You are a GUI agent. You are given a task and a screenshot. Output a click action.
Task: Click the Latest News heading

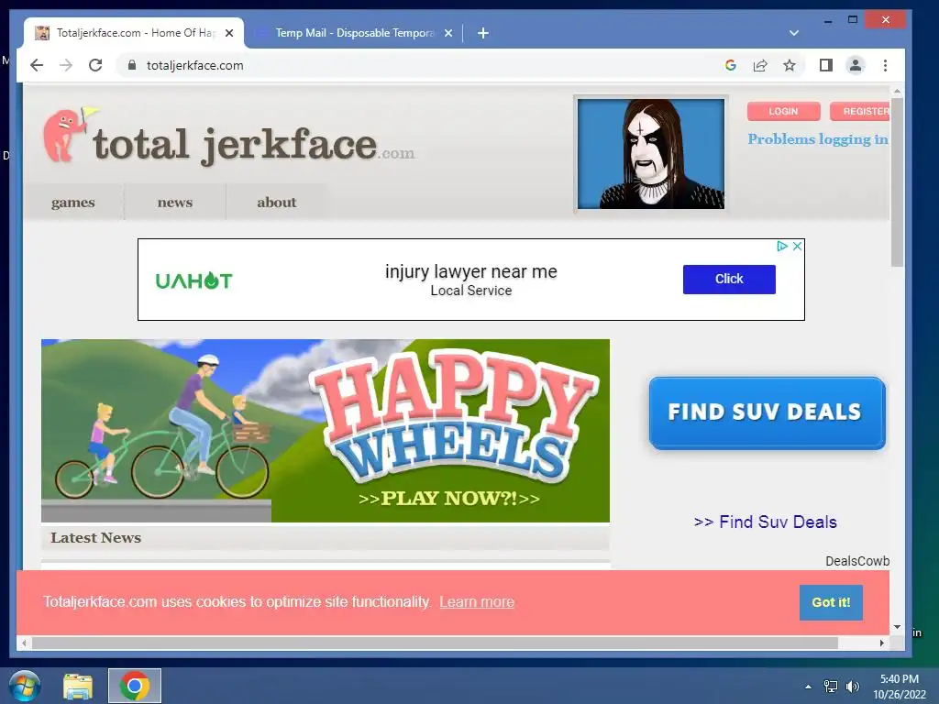point(95,537)
